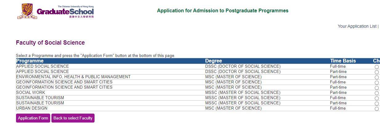Click the Faculty of Social Science heading
380x133 pixels.
(x=50, y=42)
